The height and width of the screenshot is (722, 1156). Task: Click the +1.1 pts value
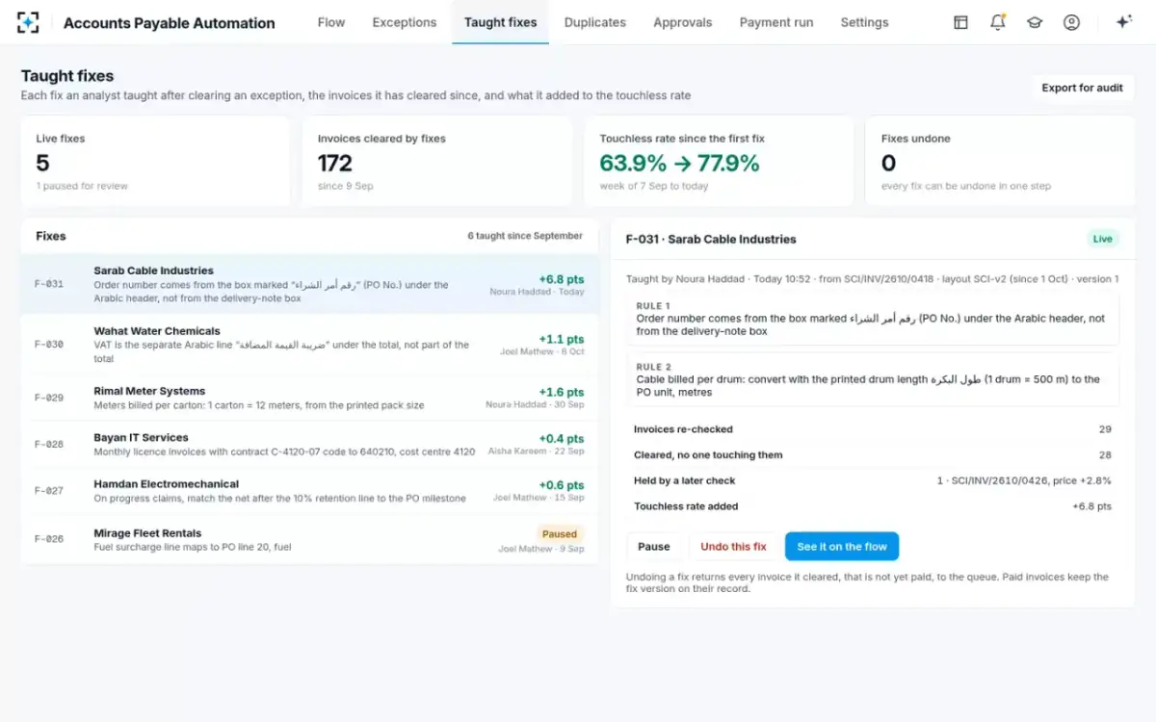(x=562, y=339)
